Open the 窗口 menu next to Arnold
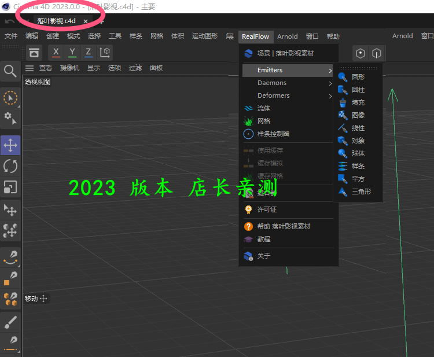 coord(312,36)
